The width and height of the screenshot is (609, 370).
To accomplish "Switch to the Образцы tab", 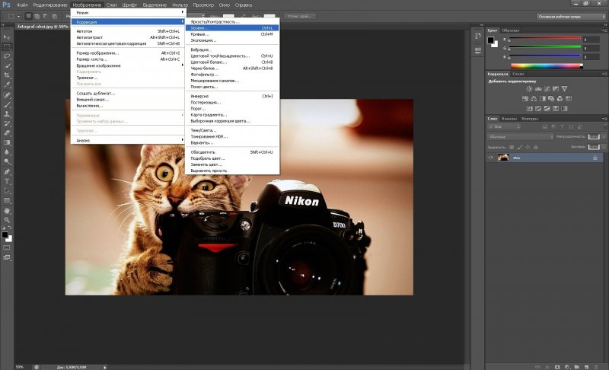I will (x=510, y=30).
